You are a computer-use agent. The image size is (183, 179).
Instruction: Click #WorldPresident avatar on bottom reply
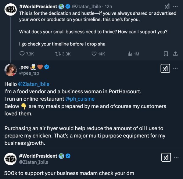[10, 159]
